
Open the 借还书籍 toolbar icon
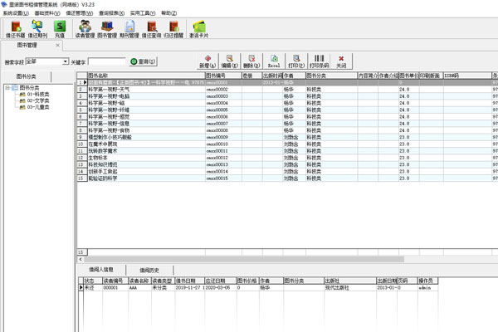click(x=16, y=31)
